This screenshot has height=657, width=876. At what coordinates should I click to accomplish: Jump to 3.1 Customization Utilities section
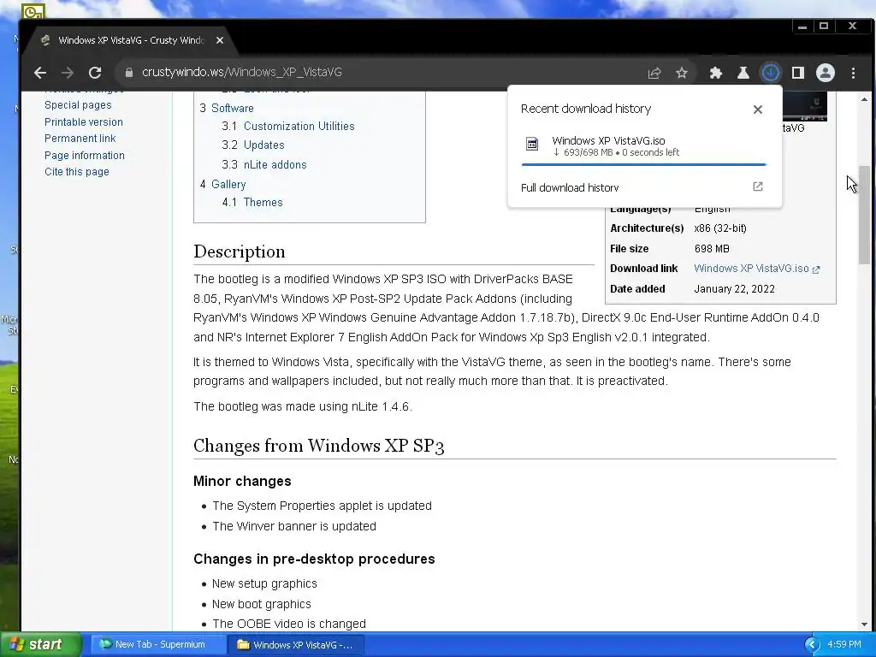click(287, 127)
